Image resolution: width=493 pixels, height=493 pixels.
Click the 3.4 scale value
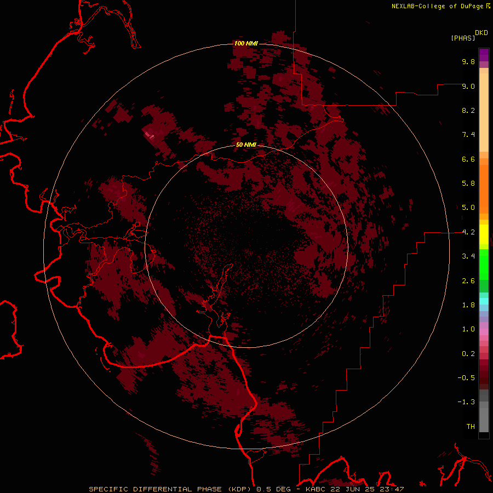[468, 256]
